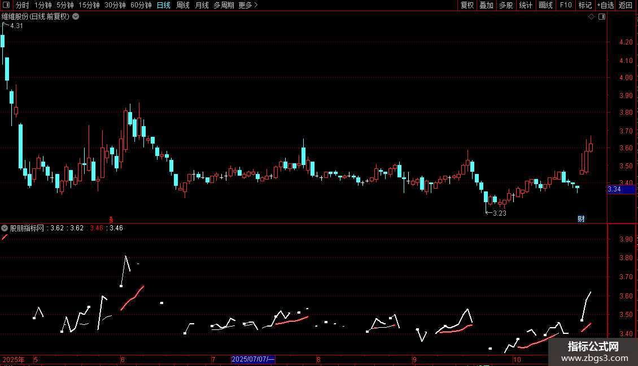This screenshot has width=638, height=366.
Task: Toggle the left sidebar panel icon
Action: click(x=6, y=5)
